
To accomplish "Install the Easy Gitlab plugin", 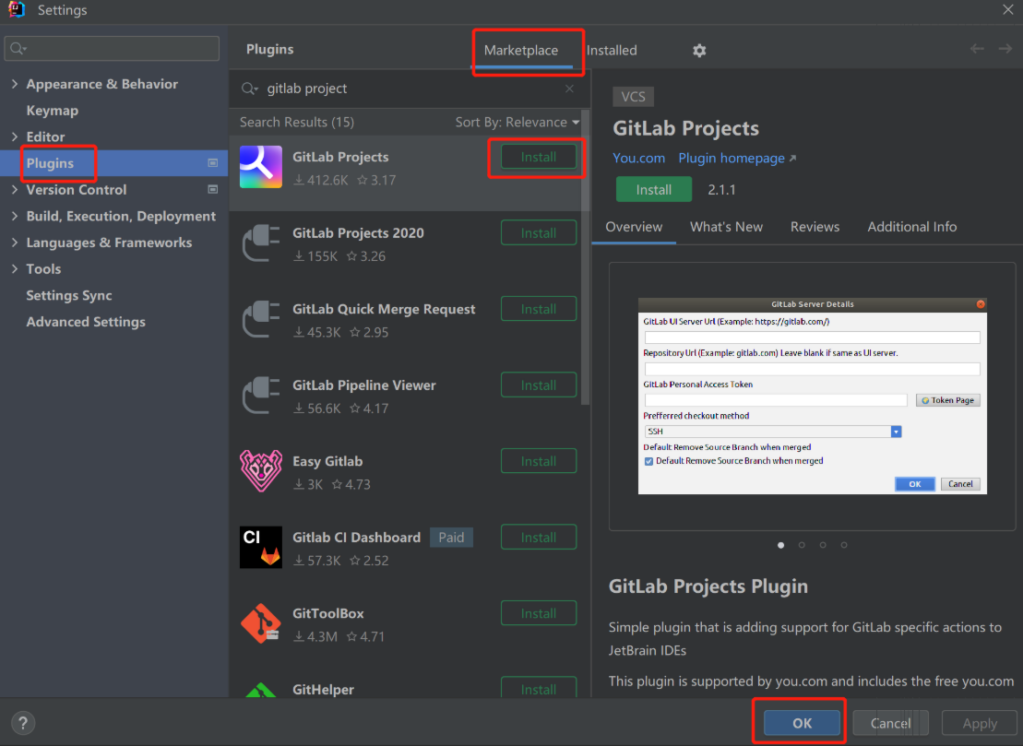I will 538,461.
